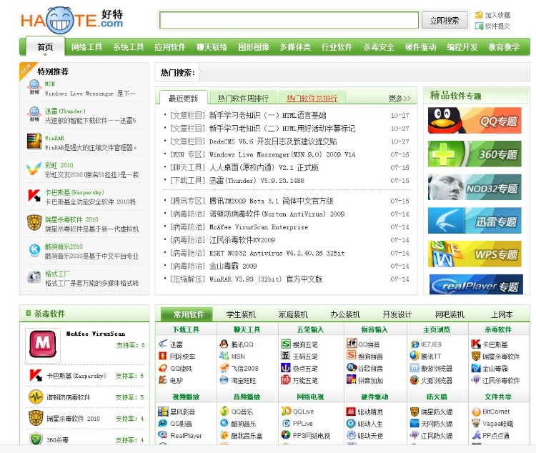Open the 彩虹 2010 icon in recommendations
This screenshot has height=453, width=536.
[34, 169]
